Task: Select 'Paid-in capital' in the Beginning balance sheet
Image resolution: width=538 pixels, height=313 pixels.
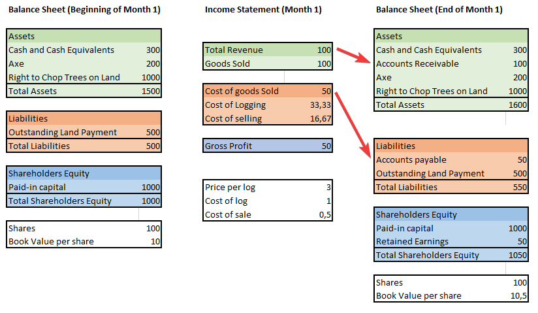Action: [37, 188]
